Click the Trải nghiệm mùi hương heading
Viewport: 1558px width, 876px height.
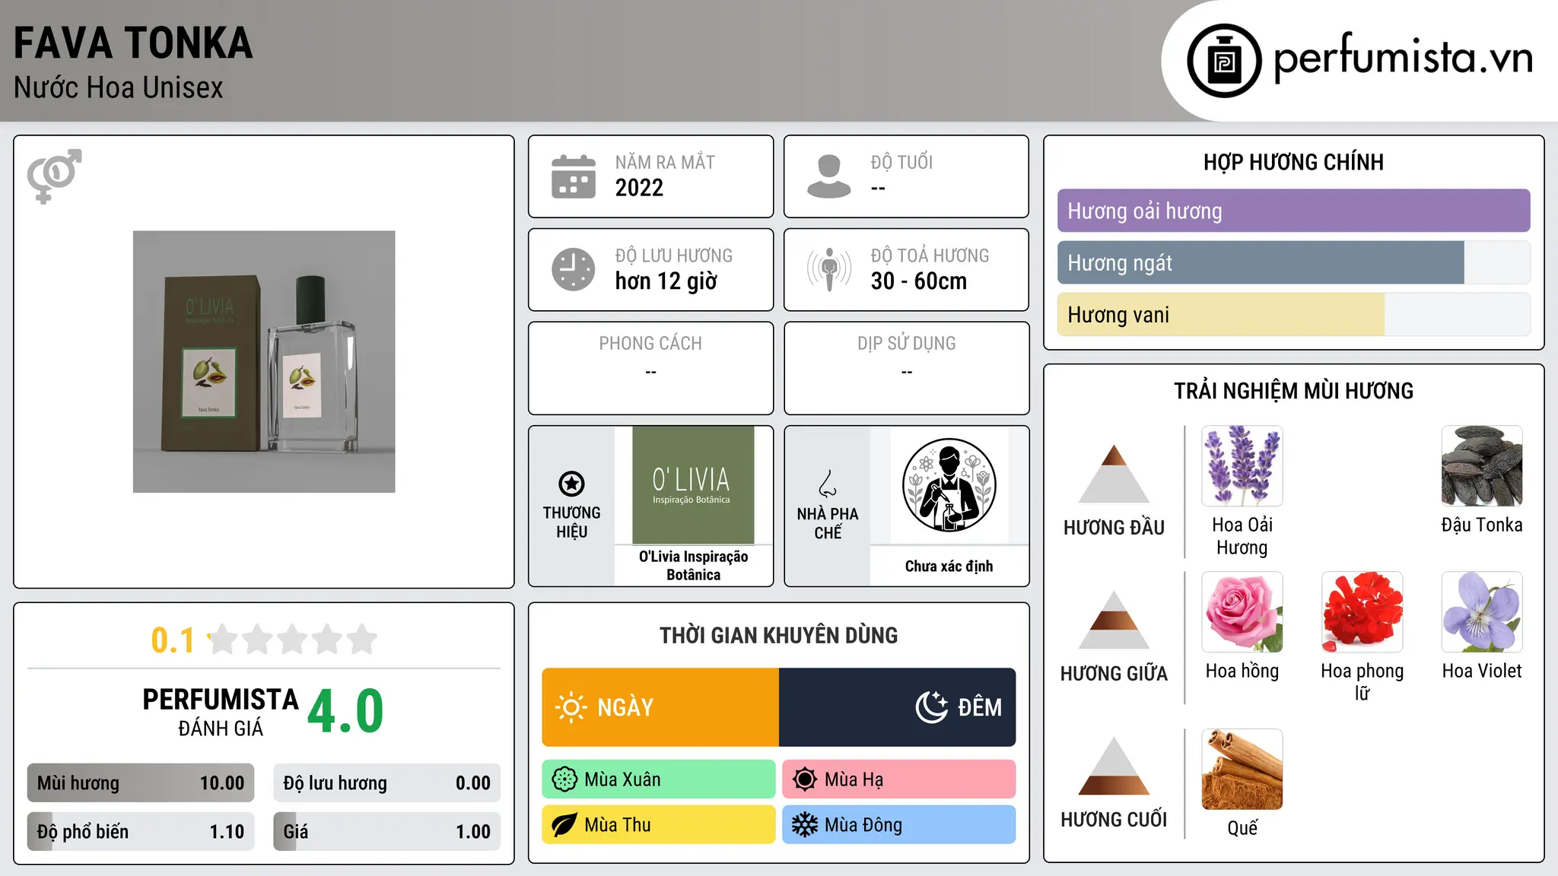1293,392
